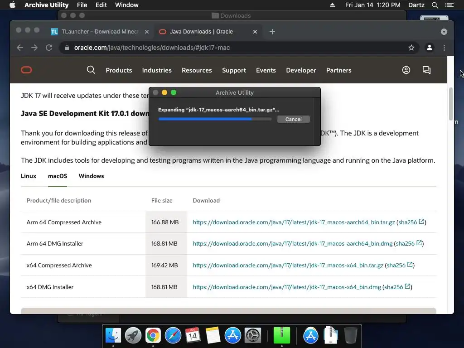Go forward in the browser
Image resolution: width=464 pixels, height=348 pixels.
click(x=34, y=48)
